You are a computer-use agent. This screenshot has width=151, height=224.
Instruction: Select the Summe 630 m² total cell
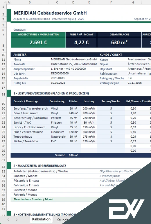click(x=73, y=155)
